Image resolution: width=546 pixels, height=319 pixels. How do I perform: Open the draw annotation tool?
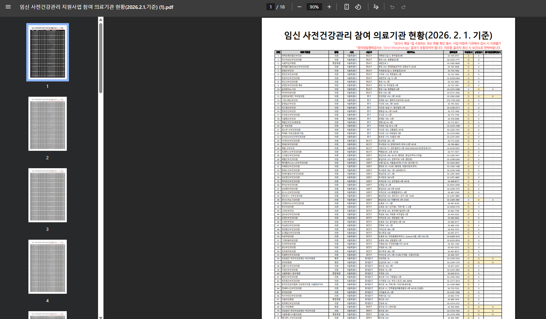[x=376, y=7]
